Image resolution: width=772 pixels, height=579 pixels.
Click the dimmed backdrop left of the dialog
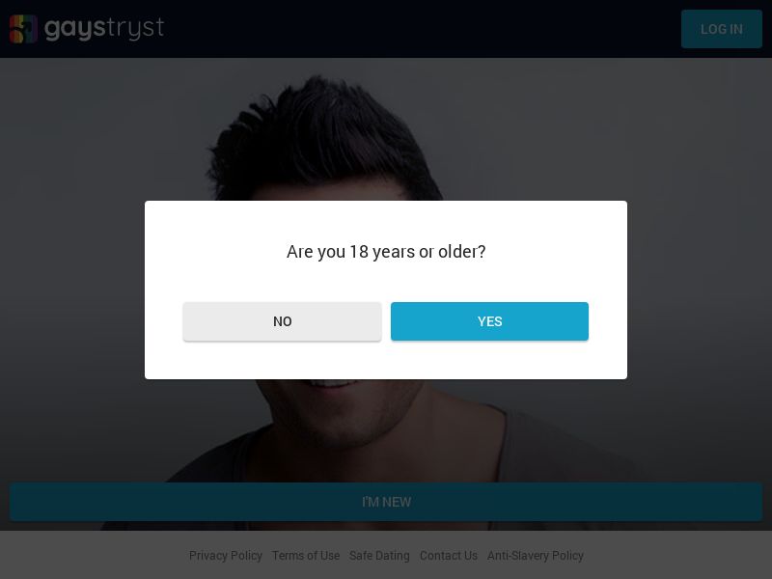tap(72, 289)
